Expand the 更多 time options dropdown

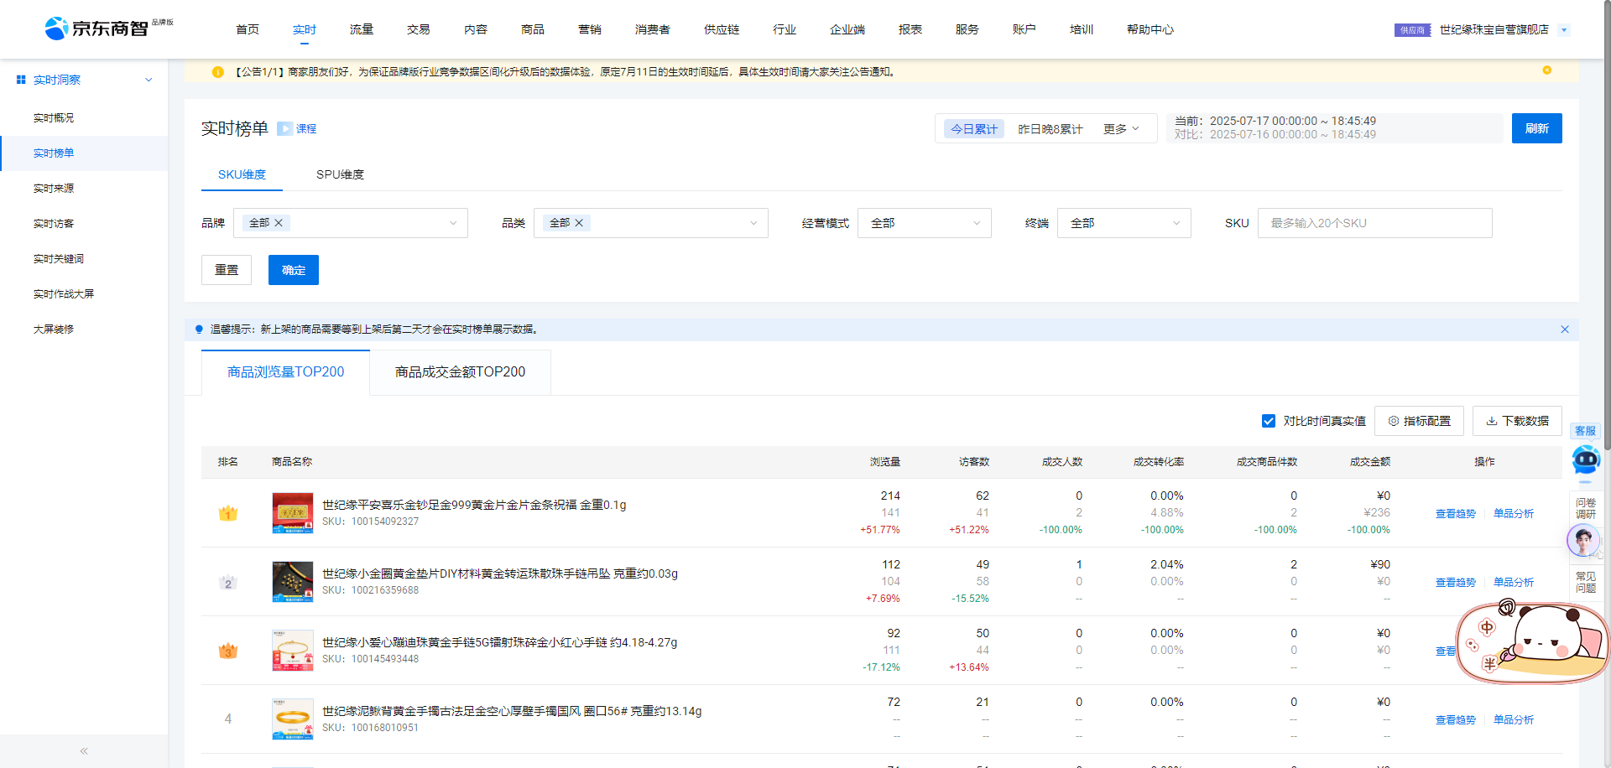click(x=1121, y=129)
